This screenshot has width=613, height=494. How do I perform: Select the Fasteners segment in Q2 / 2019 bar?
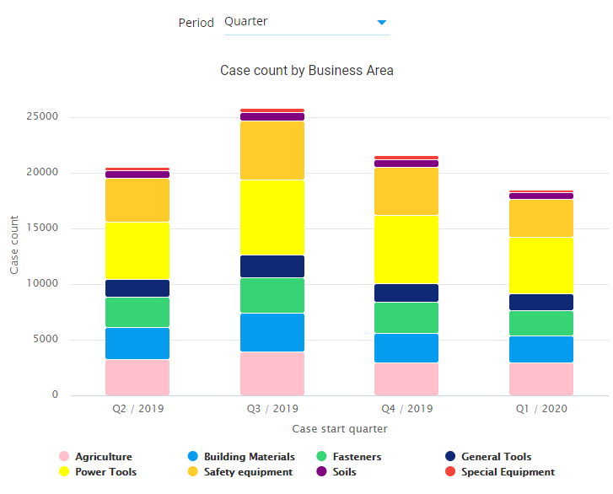[137, 312]
